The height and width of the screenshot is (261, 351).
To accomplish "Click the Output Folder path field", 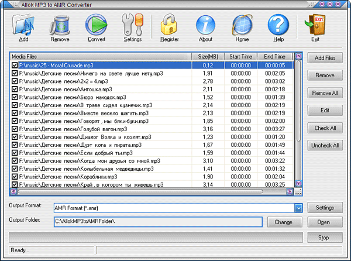I will point(158,222).
